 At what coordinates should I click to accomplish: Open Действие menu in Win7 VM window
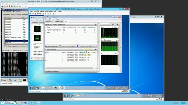pos(36,11)
